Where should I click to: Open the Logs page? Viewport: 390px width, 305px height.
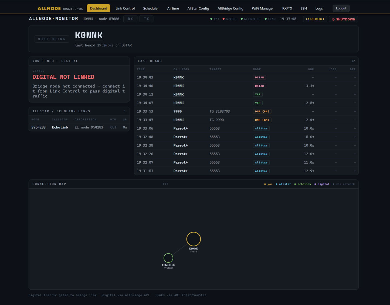pos(319,8)
